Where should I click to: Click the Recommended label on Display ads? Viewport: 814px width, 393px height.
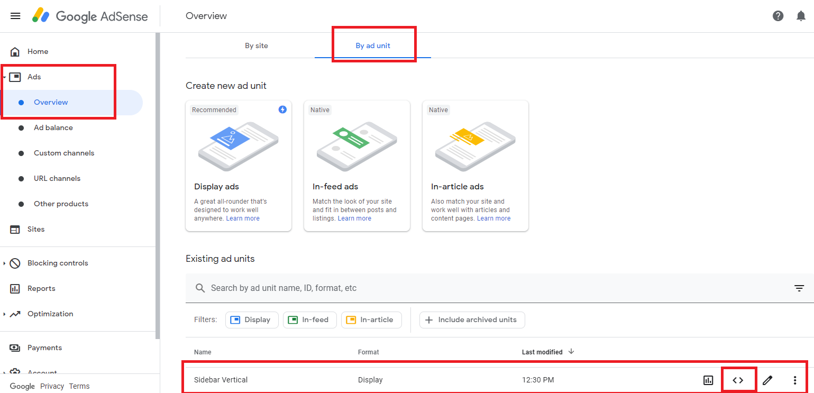point(214,110)
